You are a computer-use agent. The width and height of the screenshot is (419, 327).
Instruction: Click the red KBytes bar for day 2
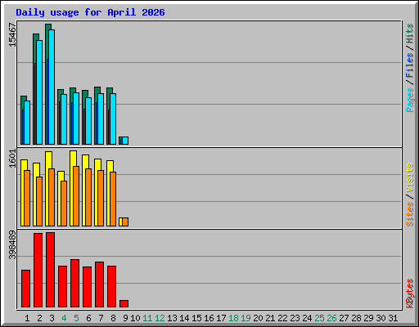[38, 270]
